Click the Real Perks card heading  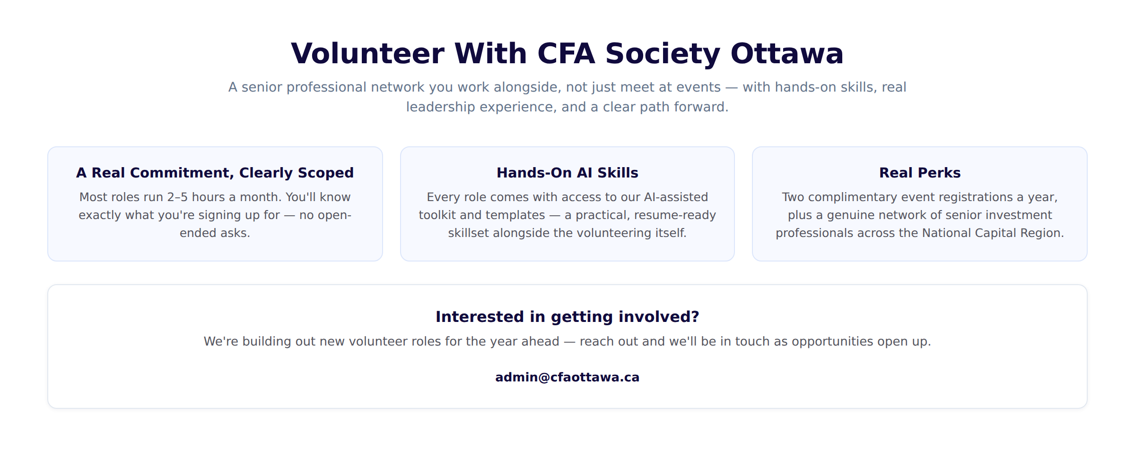click(x=920, y=173)
